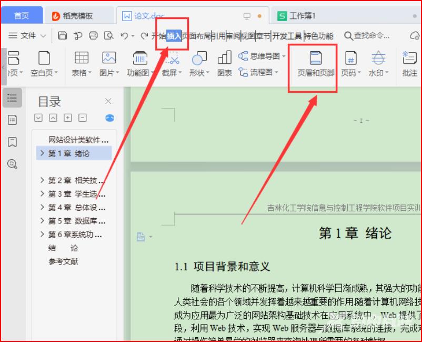
Task: Open Print Preview icon
Action: point(109,35)
